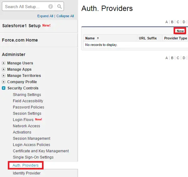This screenshot has width=188, height=177.
Task: Click the Collapse All link
Action: point(65,16)
